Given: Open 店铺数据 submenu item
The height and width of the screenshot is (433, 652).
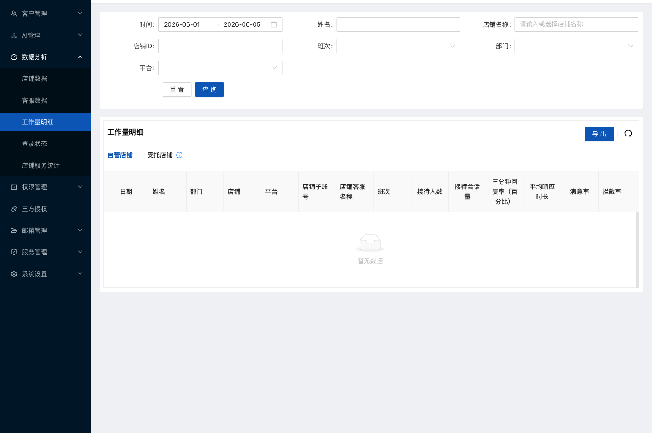Looking at the screenshot, I should (45, 79).
